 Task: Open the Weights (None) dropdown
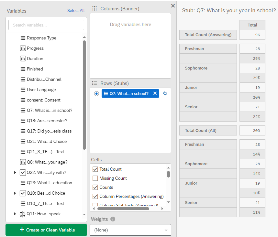point(130,230)
